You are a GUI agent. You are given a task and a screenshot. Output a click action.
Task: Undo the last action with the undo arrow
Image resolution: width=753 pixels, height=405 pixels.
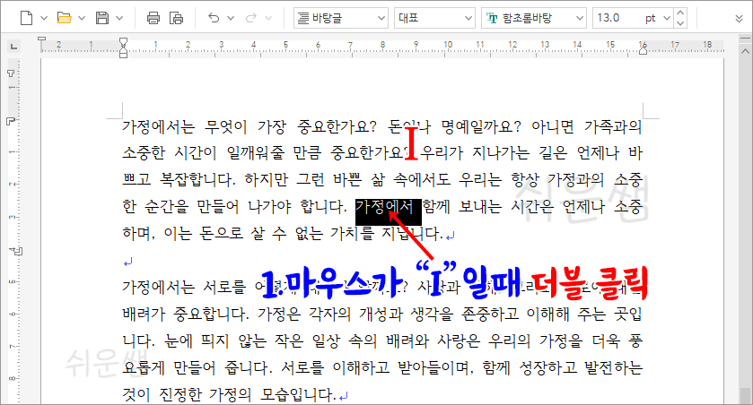(214, 18)
